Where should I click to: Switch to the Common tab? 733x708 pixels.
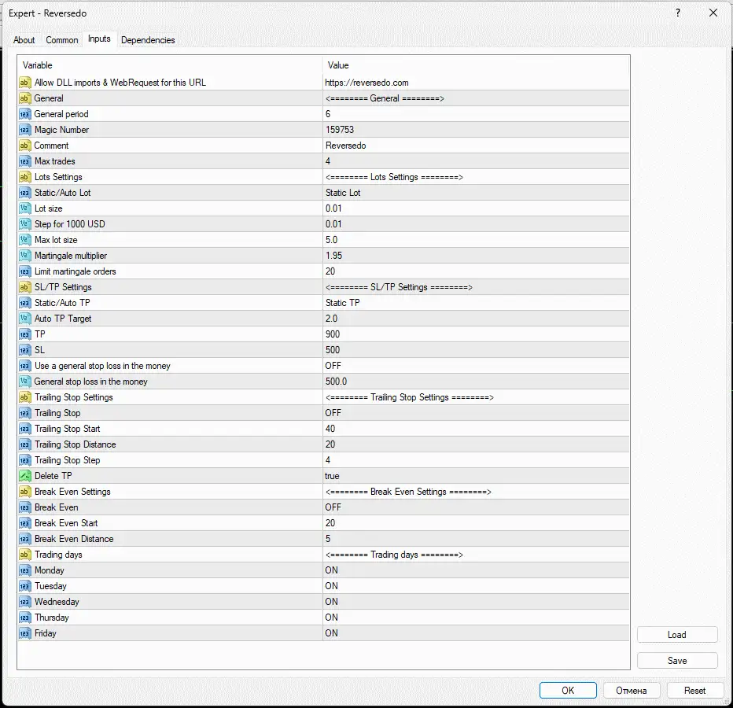pyautogui.click(x=62, y=40)
